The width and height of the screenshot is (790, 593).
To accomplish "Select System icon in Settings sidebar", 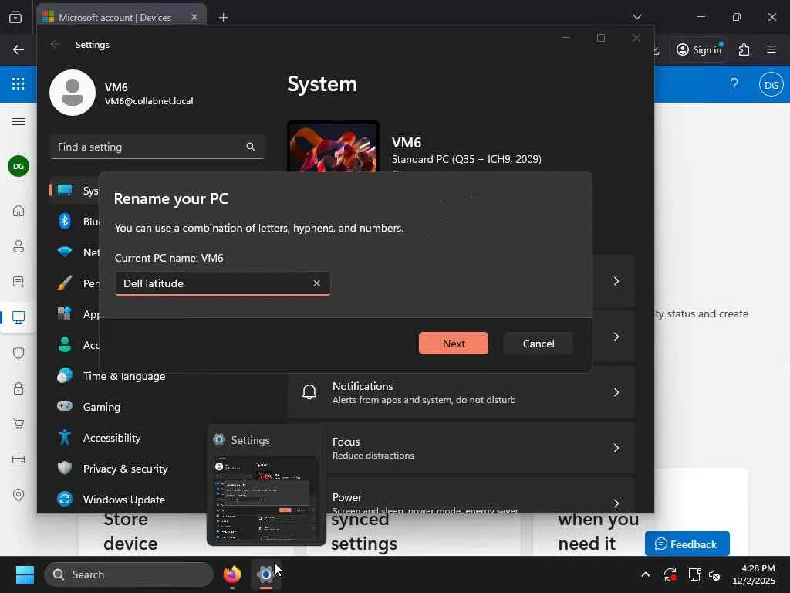I will (65, 190).
